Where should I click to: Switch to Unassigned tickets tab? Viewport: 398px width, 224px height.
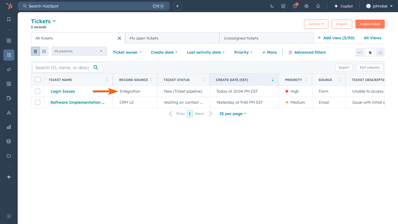coord(266,38)
